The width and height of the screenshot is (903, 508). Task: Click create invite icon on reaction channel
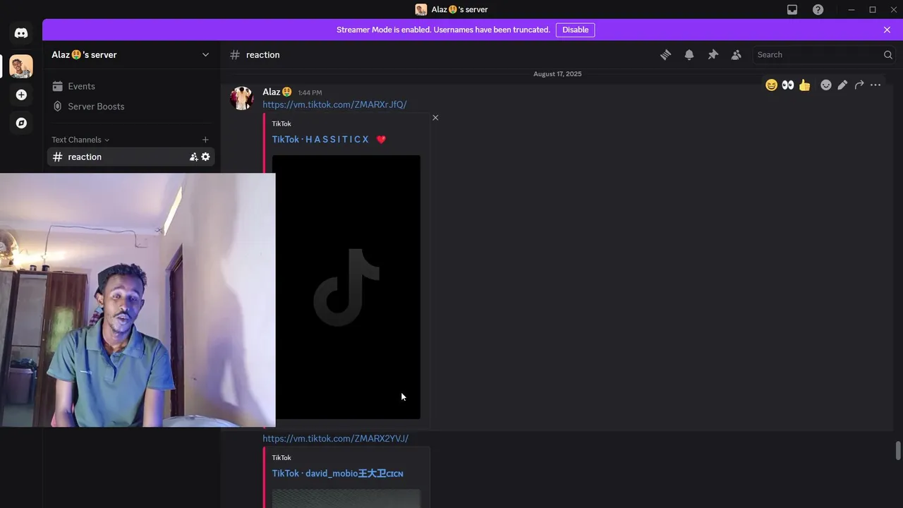[x=193, y=157]
